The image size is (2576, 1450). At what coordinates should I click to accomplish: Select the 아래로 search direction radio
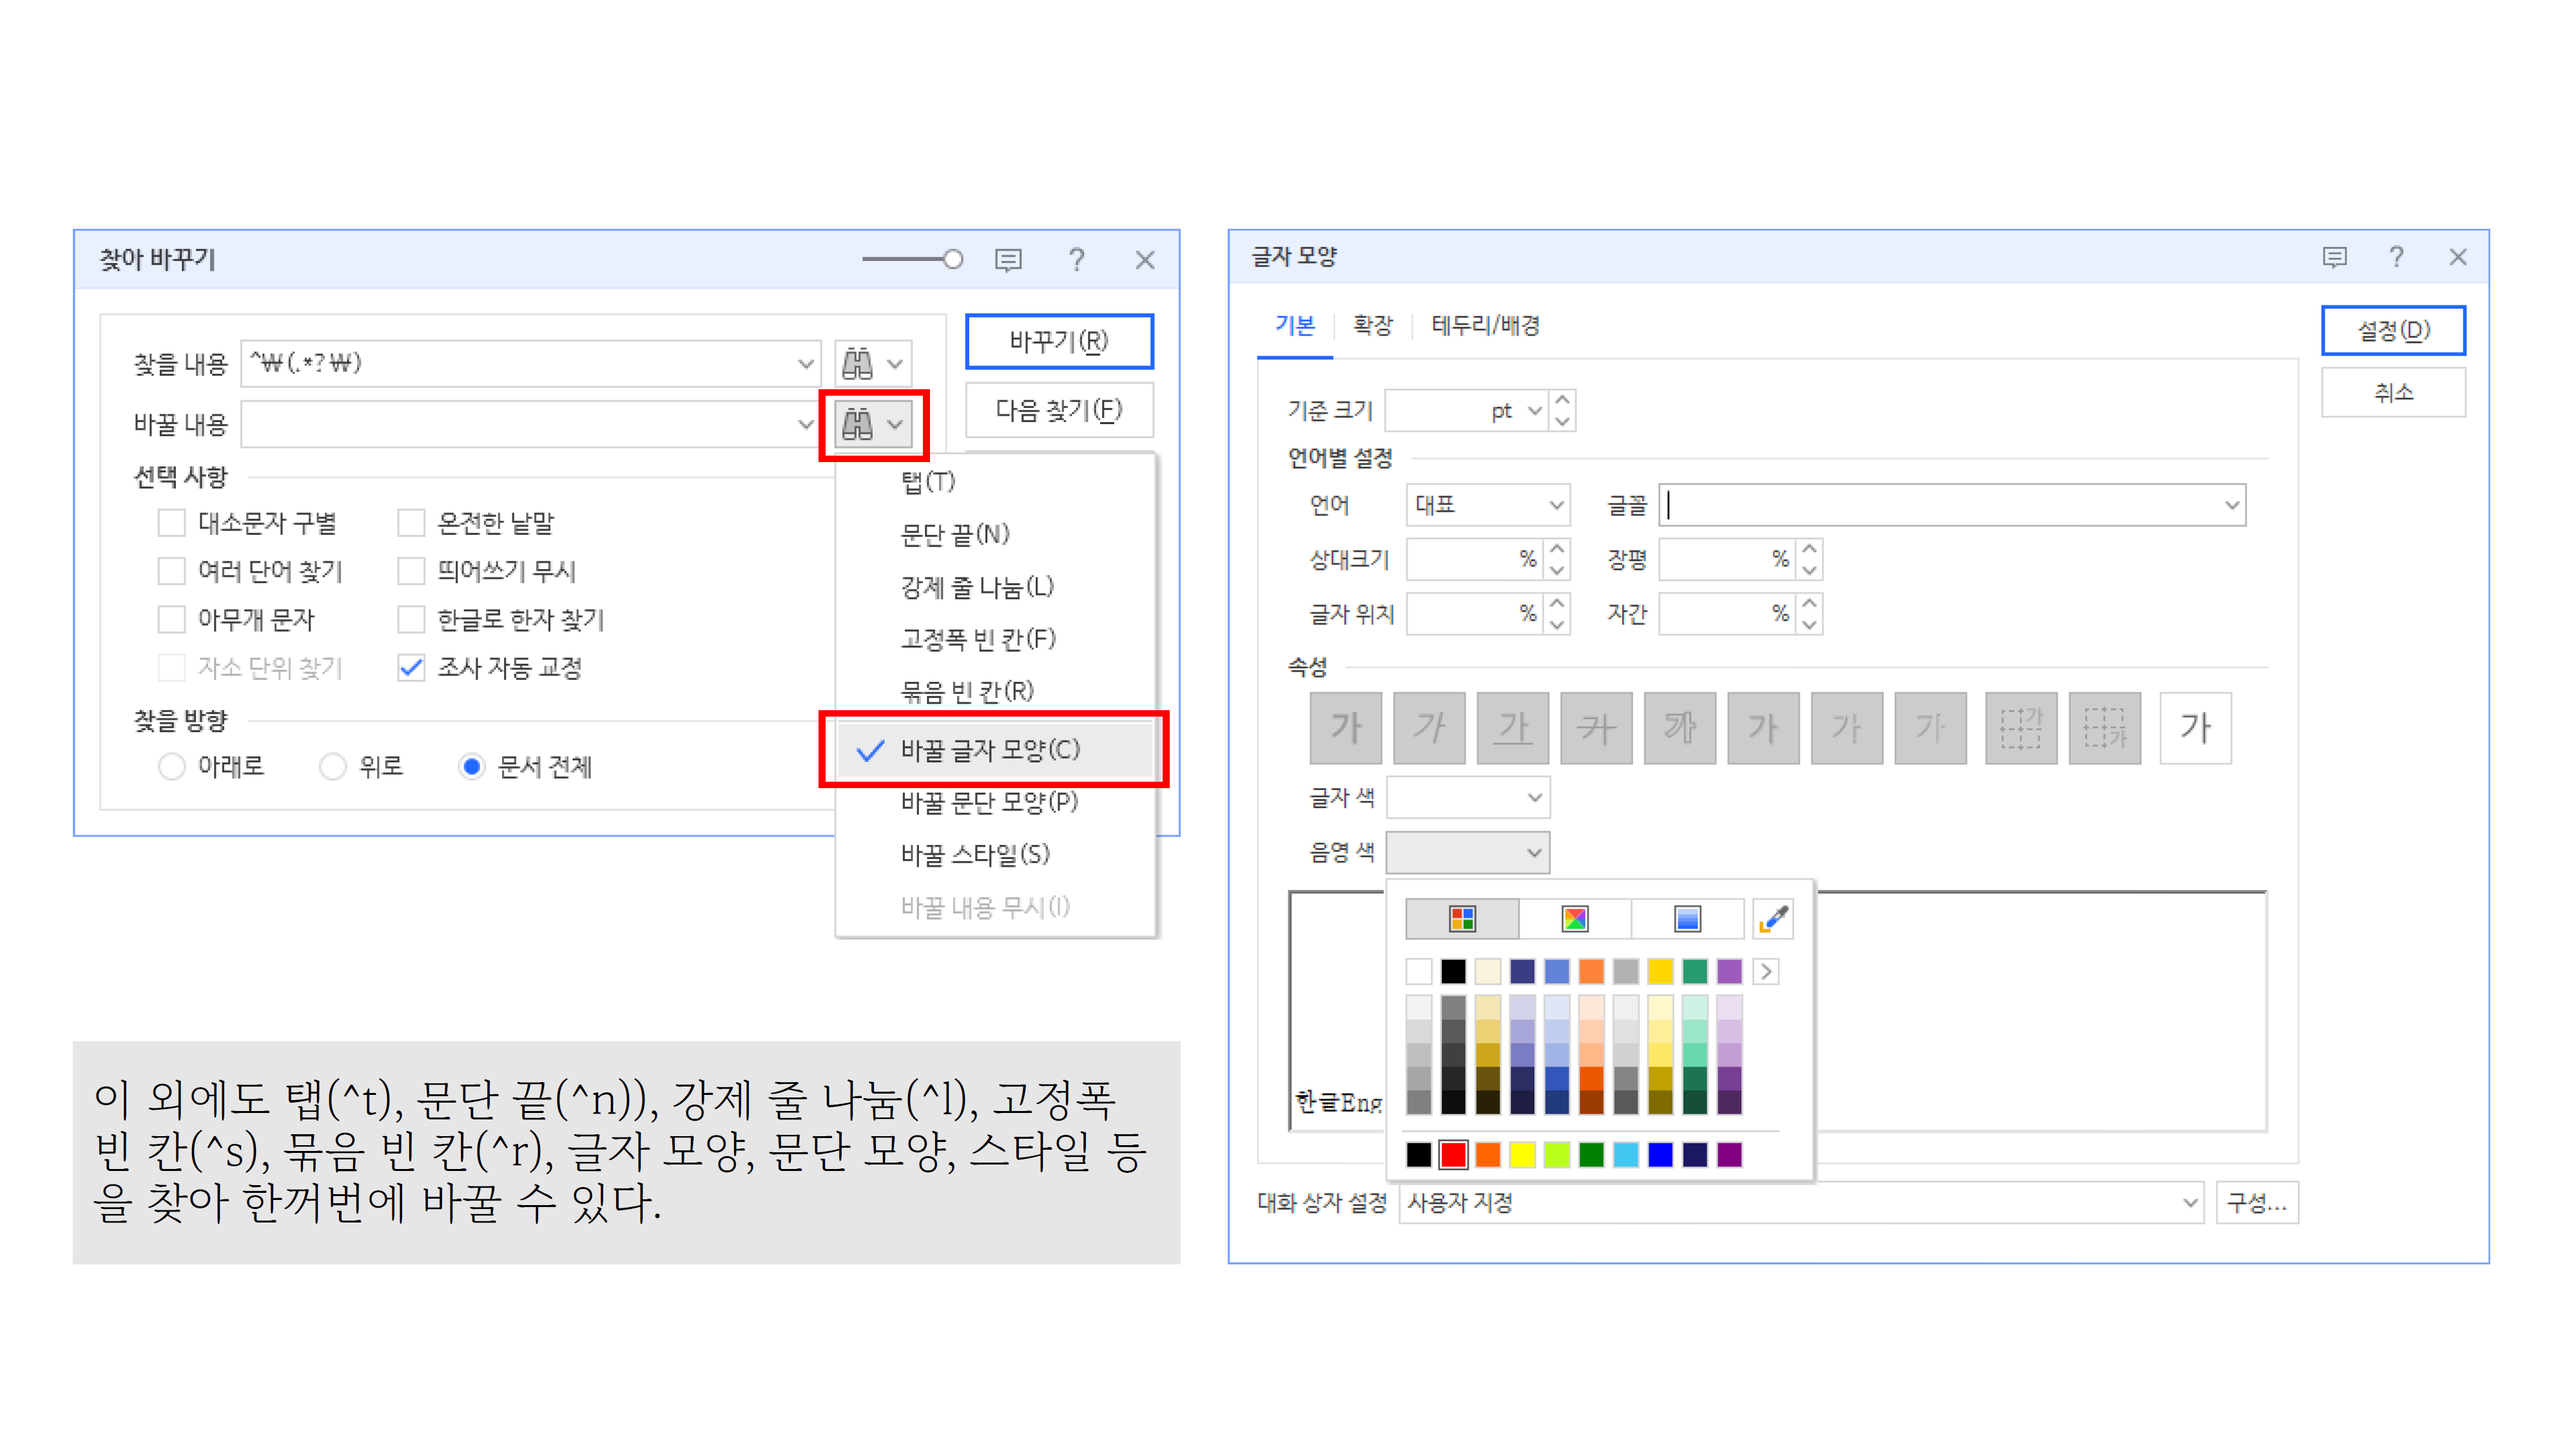pyautogui.click(x=172, y=766)
